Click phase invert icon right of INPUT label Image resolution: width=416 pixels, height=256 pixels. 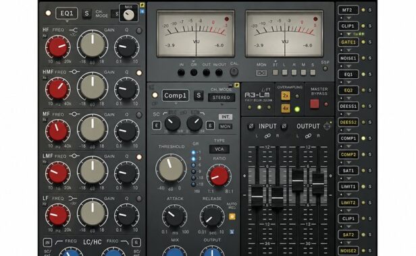click(x=284, y=126)
